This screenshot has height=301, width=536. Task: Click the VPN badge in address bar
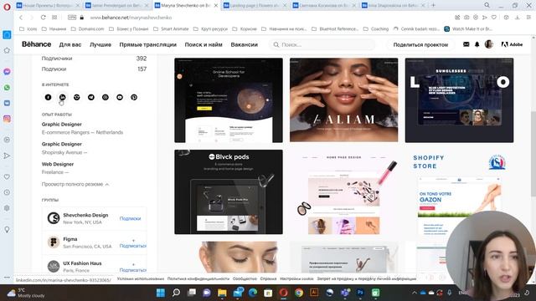[72, 18]
